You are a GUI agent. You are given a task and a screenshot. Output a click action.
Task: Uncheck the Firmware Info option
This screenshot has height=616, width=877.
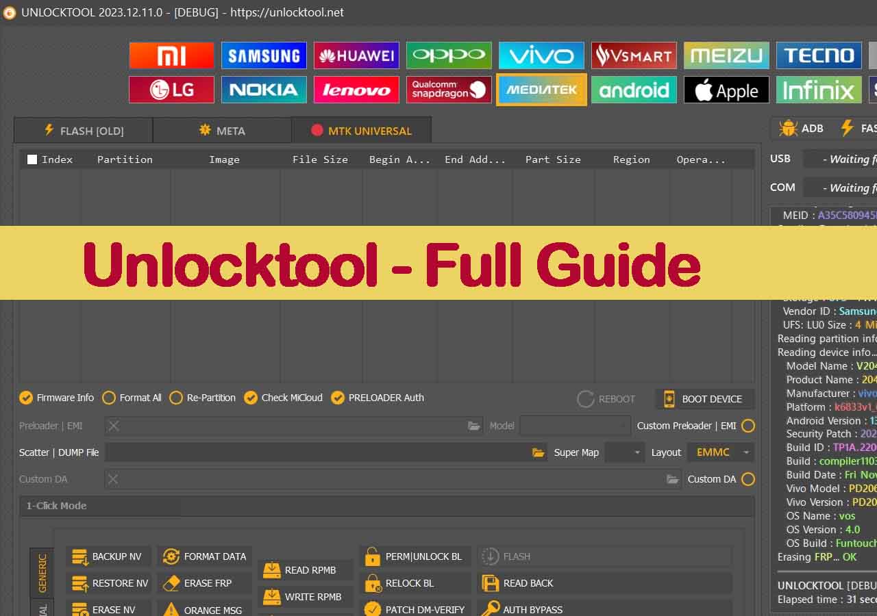[26, 398]
